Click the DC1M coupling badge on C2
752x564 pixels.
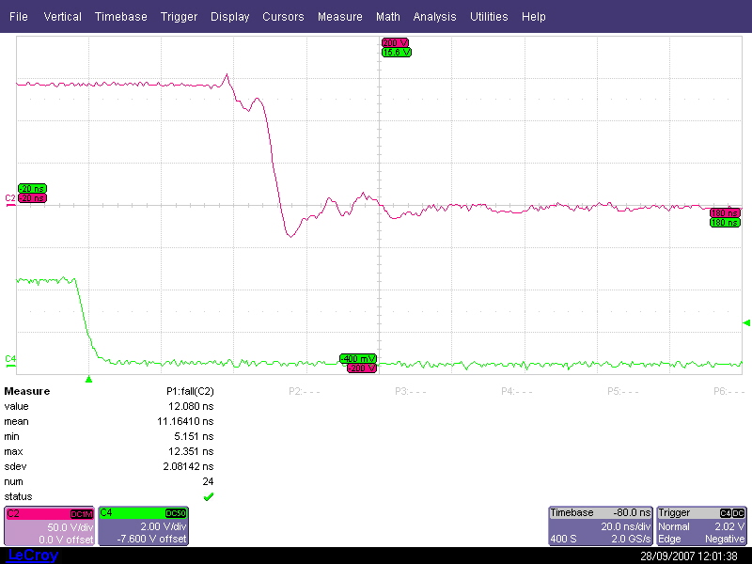[x=82, y=514]
